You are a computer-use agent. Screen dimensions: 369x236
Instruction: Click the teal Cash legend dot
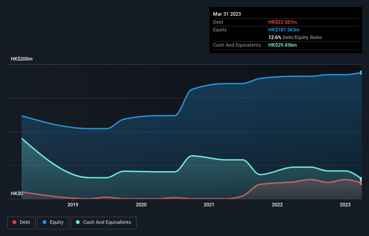(x=78, y=222)
